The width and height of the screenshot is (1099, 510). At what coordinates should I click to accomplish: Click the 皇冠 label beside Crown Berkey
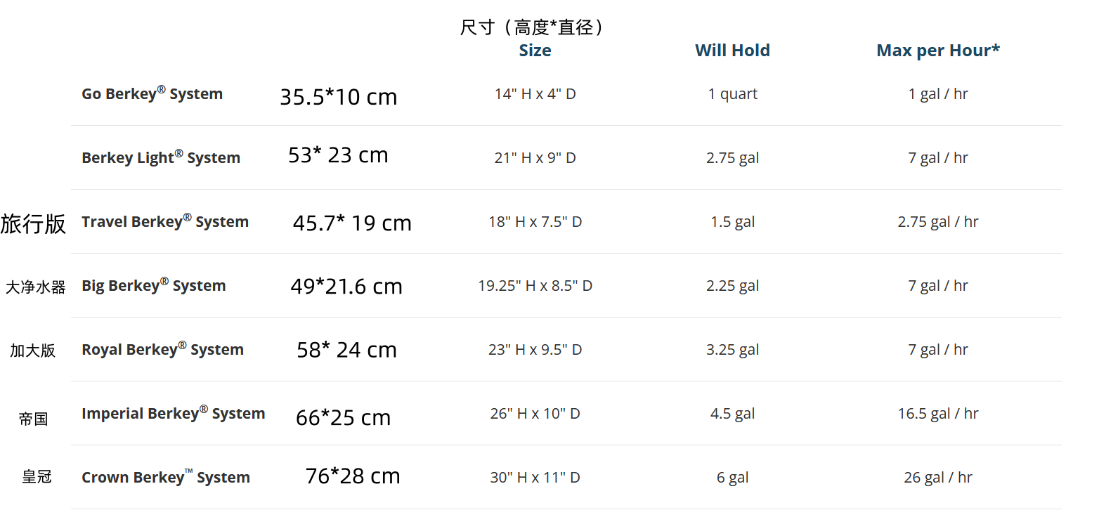37,477
